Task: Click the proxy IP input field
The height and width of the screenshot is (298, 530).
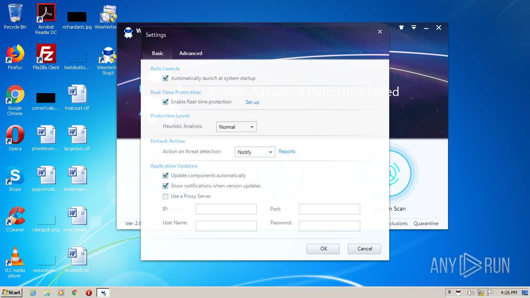Action: pyautogui.click(x=226, y=209)
